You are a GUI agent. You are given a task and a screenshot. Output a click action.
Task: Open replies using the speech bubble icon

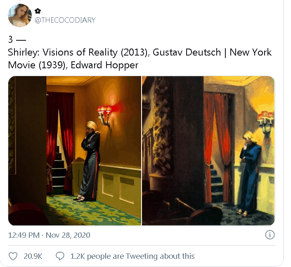60,256
